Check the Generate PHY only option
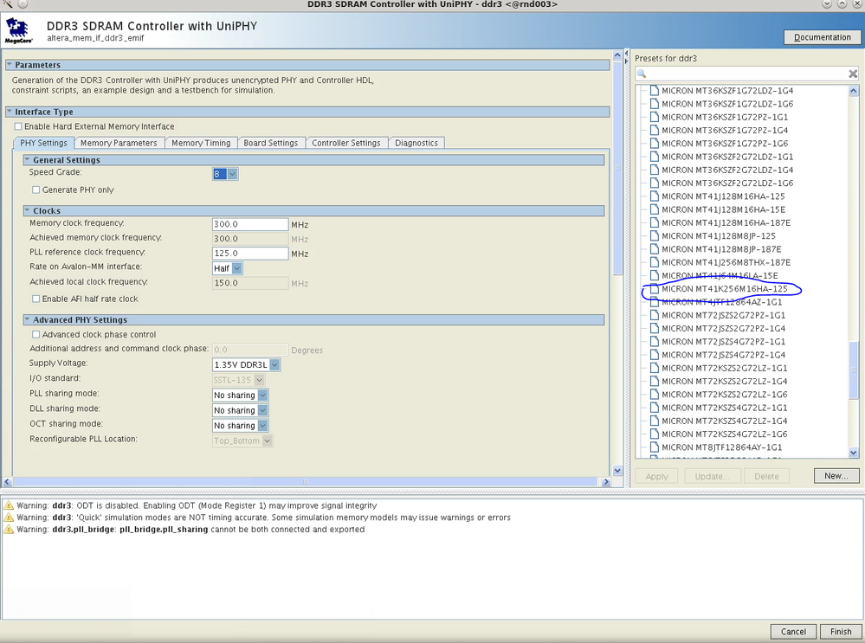Screen dimensions: 865x643 (36, 190)
